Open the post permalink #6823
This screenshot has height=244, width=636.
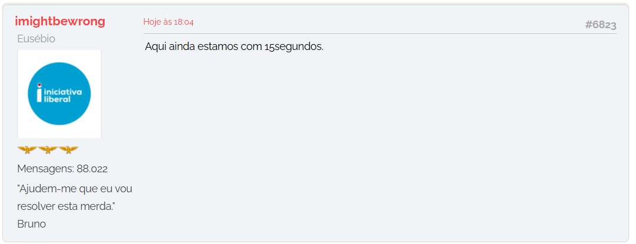point(600,25)
